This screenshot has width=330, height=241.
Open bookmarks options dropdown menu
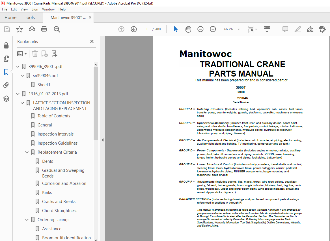22,54
